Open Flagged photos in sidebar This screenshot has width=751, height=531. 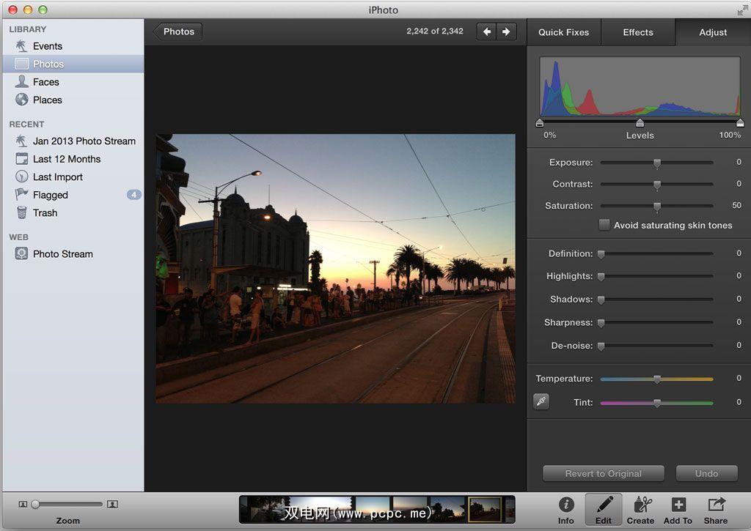[x=50, y=195]
